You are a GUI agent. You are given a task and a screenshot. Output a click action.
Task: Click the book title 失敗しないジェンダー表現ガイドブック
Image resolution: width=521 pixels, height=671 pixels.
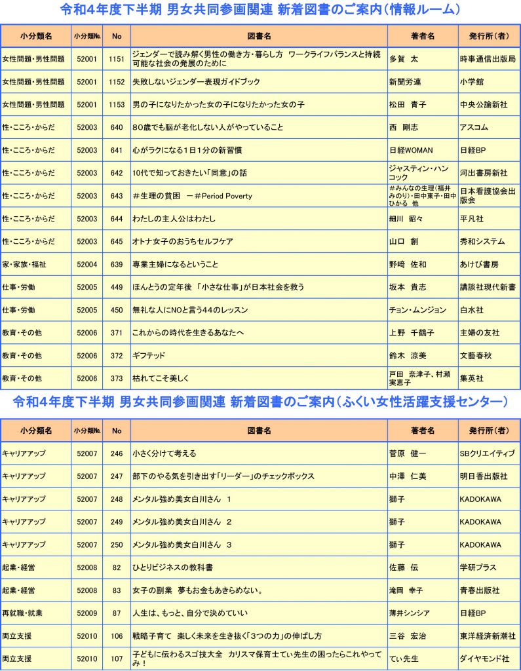196,82
